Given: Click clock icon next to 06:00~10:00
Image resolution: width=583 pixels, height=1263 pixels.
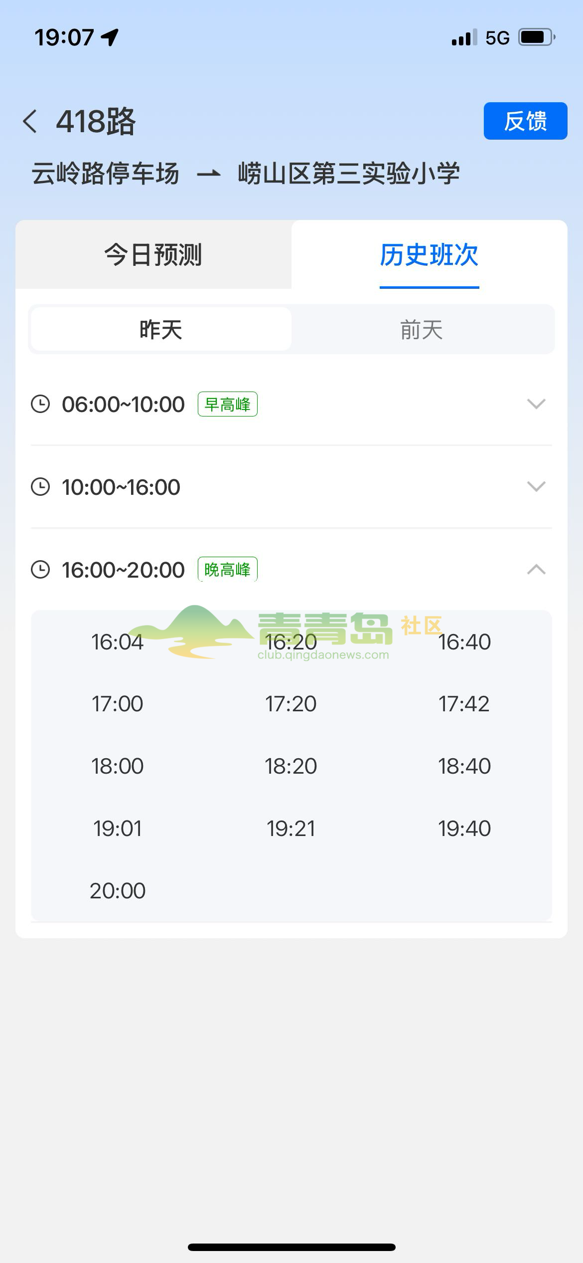Looking at the screenshot, I should [x=40, y=404].
